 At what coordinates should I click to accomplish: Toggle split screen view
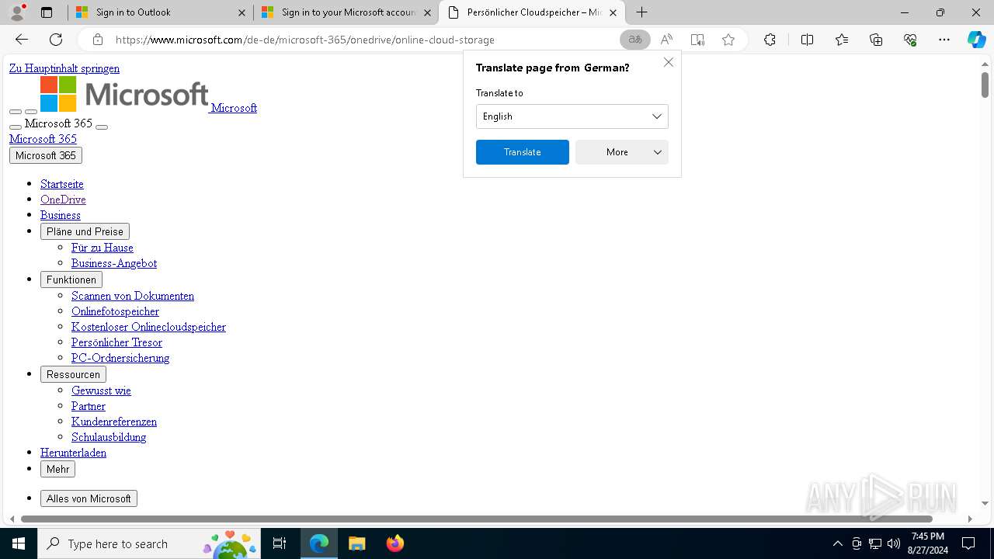[807, 40]
